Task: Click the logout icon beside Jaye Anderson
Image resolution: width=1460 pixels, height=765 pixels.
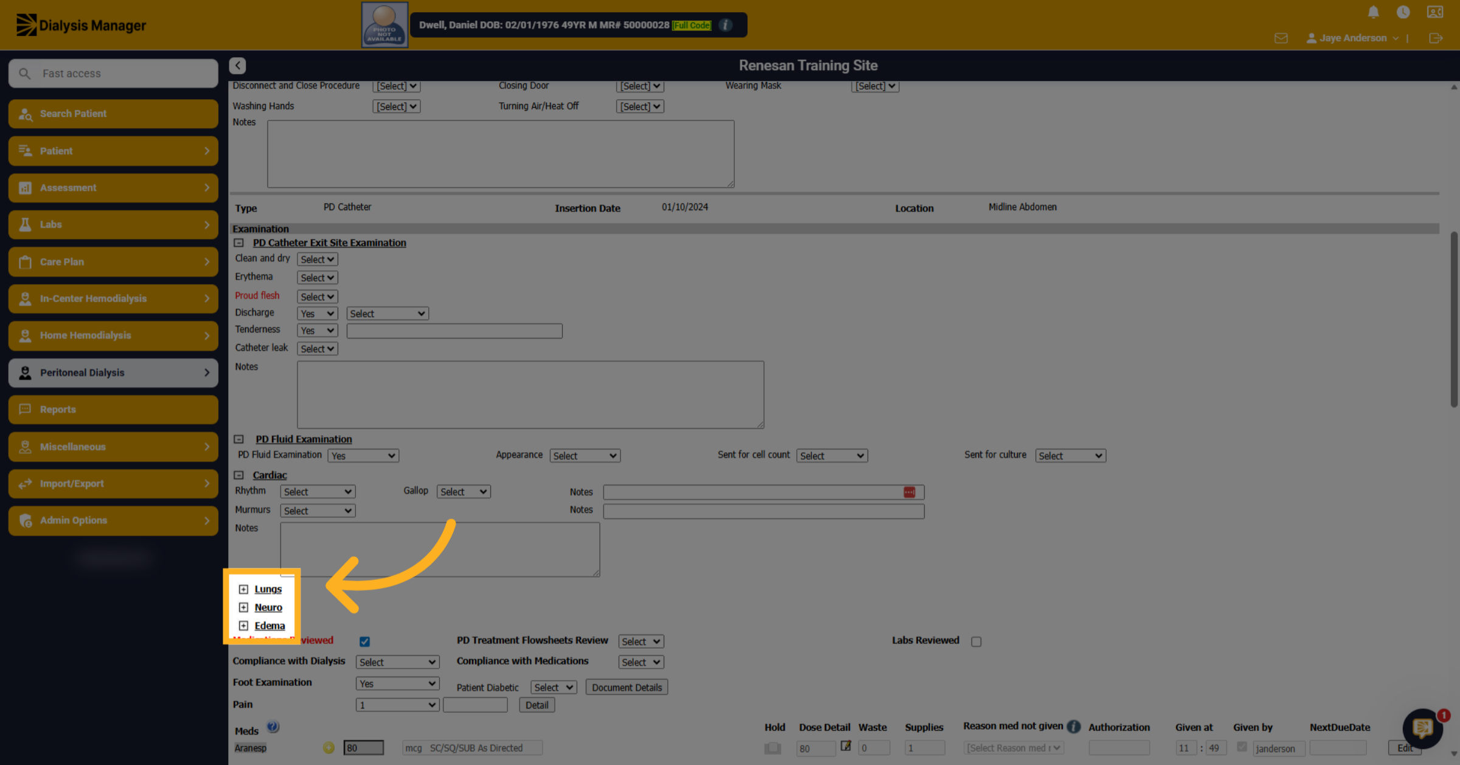Action: click(x=1436, y=38)
